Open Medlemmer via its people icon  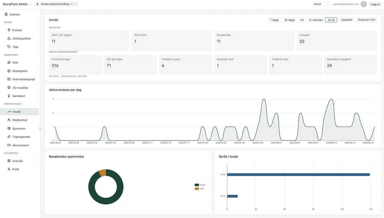pos(9,120)
